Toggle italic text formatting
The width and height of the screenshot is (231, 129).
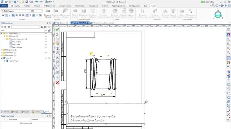point(6,15)
